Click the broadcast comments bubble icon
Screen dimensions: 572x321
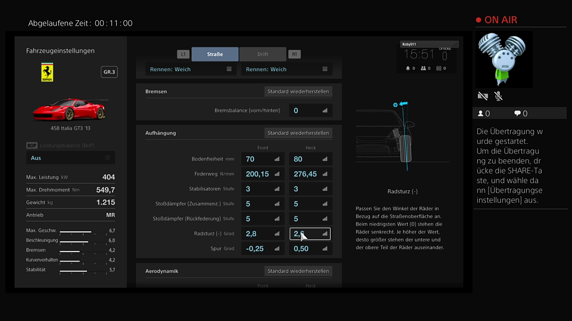click(x=517, y=114)
